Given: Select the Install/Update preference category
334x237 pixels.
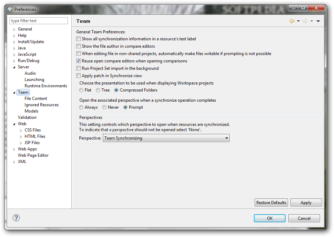Looking at the screenshot, I should click(31, 42).
